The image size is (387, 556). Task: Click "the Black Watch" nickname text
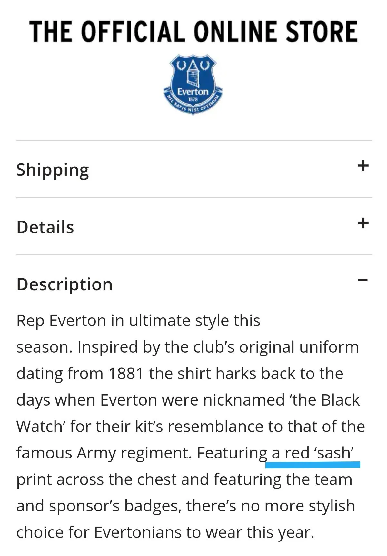pos(322,400)
